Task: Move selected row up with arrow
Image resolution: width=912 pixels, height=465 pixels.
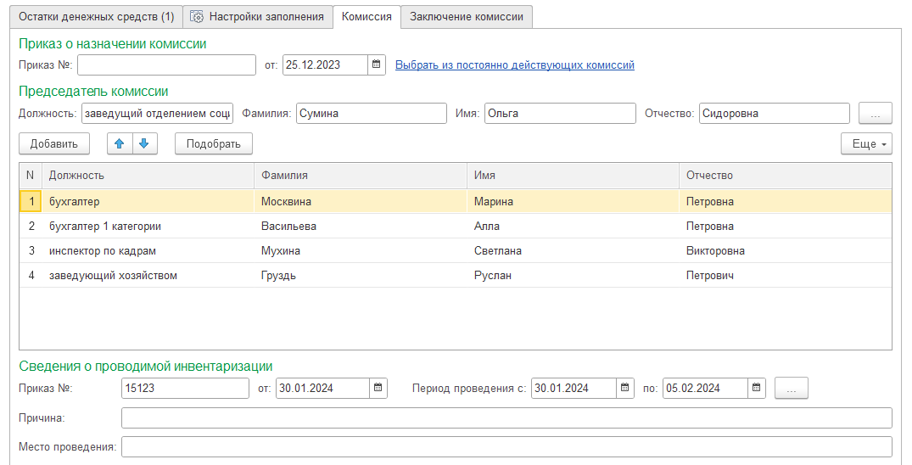Action: [120, 143]
